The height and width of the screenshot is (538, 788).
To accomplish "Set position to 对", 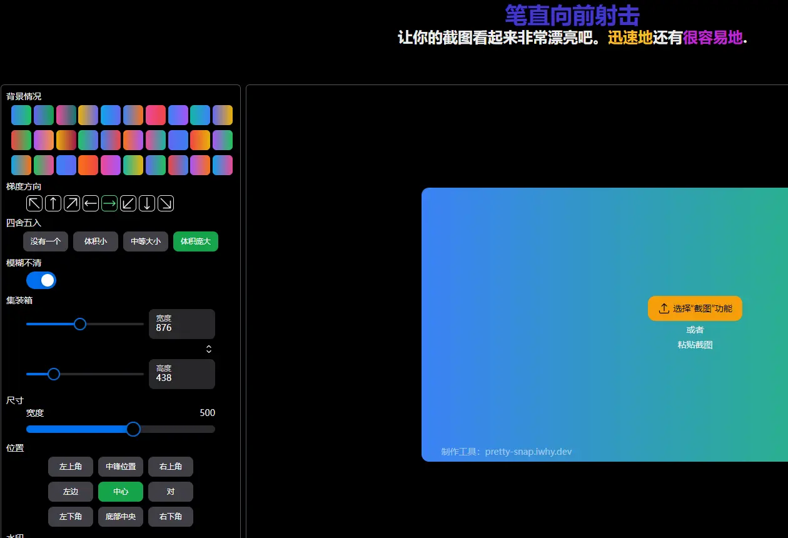I will click(x=171, y=492).
